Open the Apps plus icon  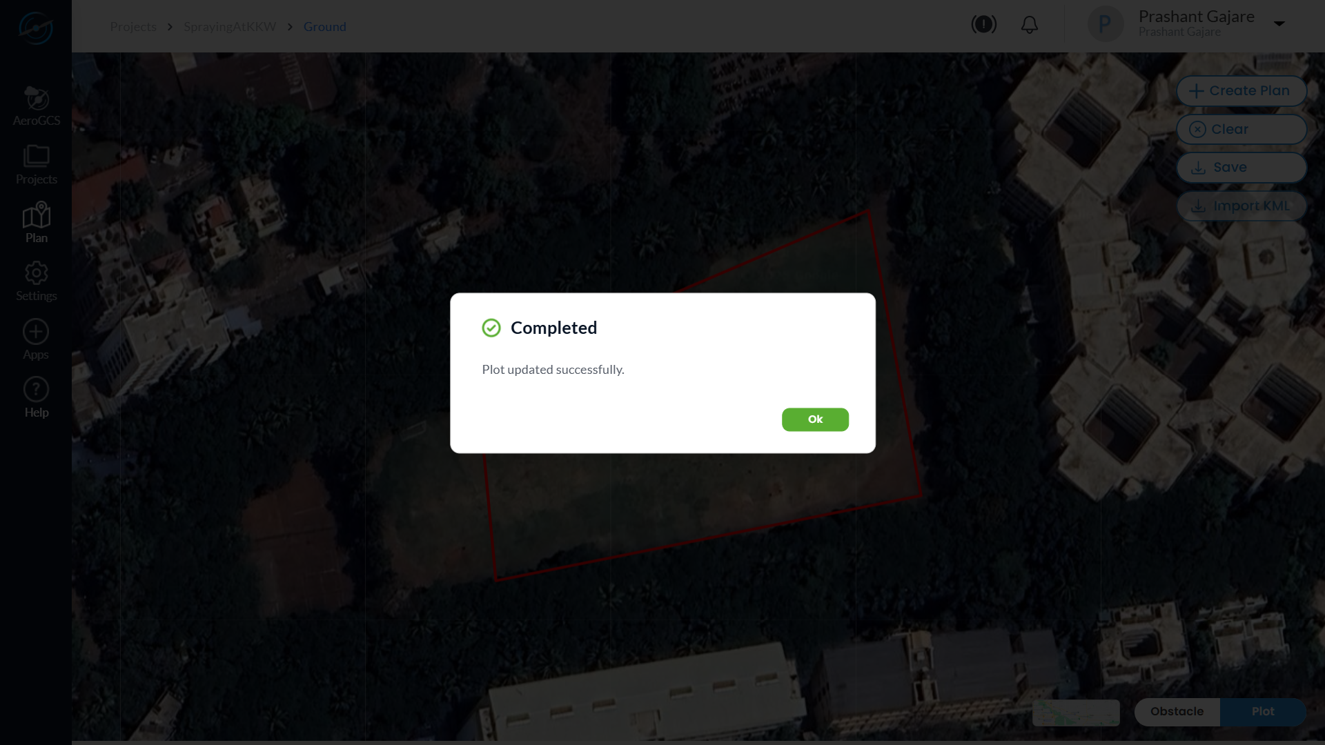(x=36, y=332)
